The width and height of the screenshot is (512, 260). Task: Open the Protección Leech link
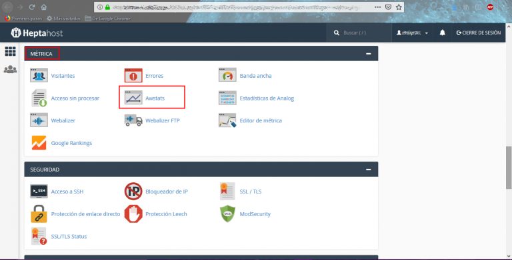tap(166, 214)
